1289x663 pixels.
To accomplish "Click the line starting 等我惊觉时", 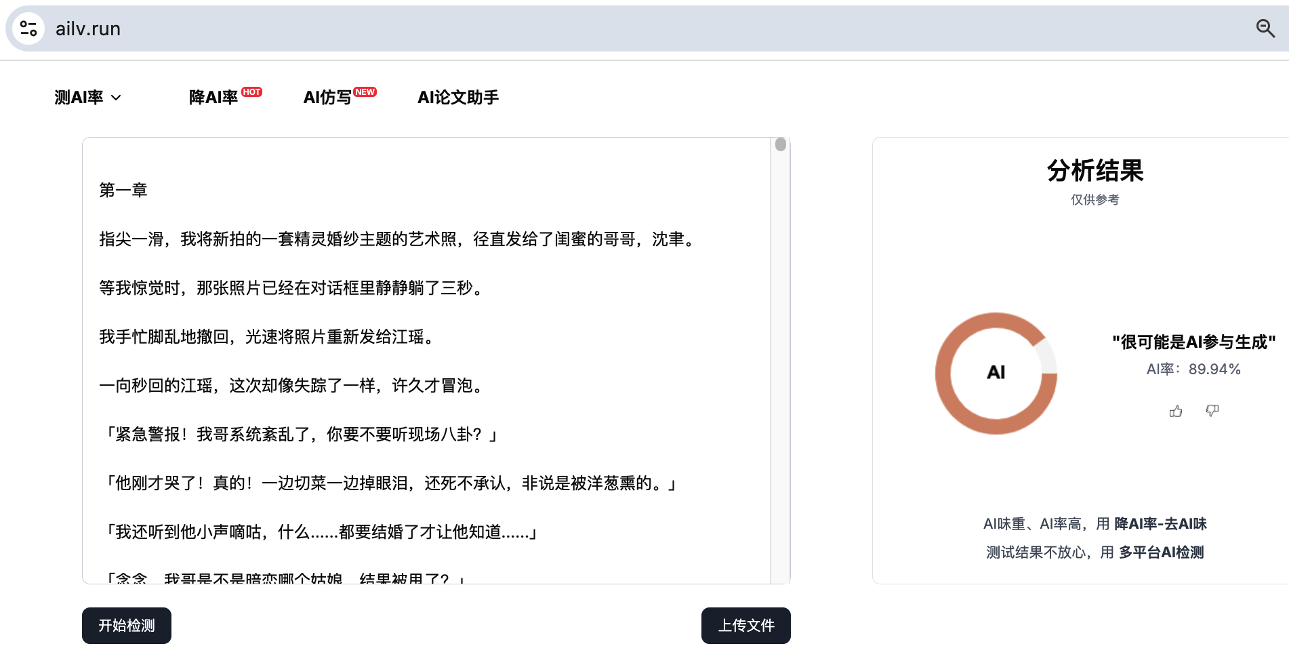I will pyautogui.click(x=293, y=288).
